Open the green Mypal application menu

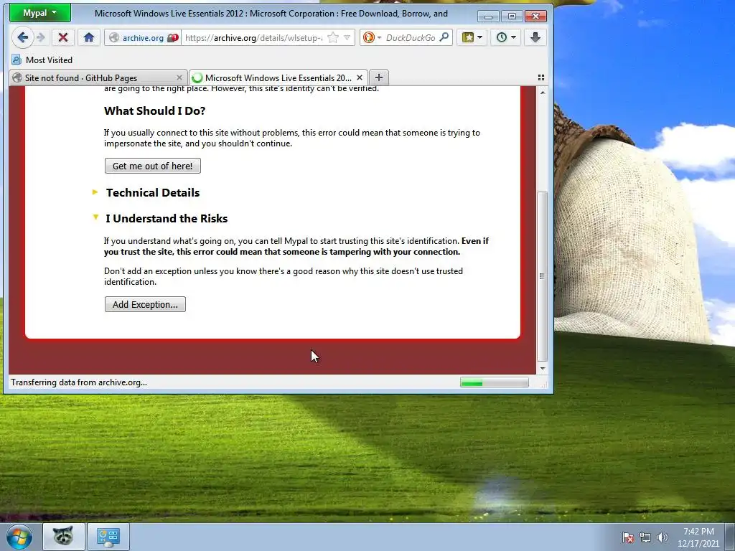(x=40, y=13)
